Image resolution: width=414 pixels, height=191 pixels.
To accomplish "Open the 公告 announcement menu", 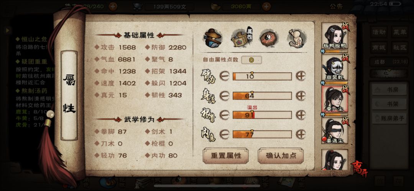I will [x=336, y=7].
